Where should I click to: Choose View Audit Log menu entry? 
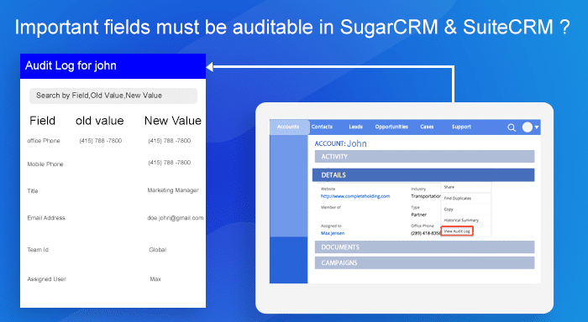click(457, 231)
